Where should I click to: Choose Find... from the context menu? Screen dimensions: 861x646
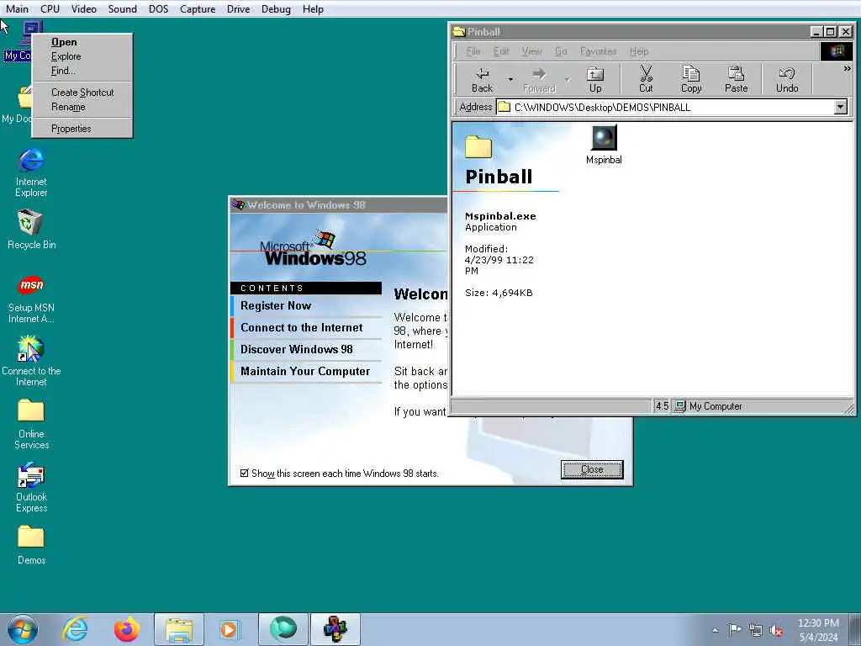coord(82,71)
